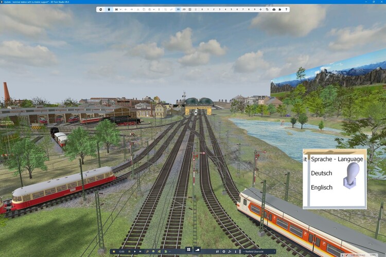Open help with the question mark icon
The height and width of the screenshot is (257, 386).
click(286, 9)
